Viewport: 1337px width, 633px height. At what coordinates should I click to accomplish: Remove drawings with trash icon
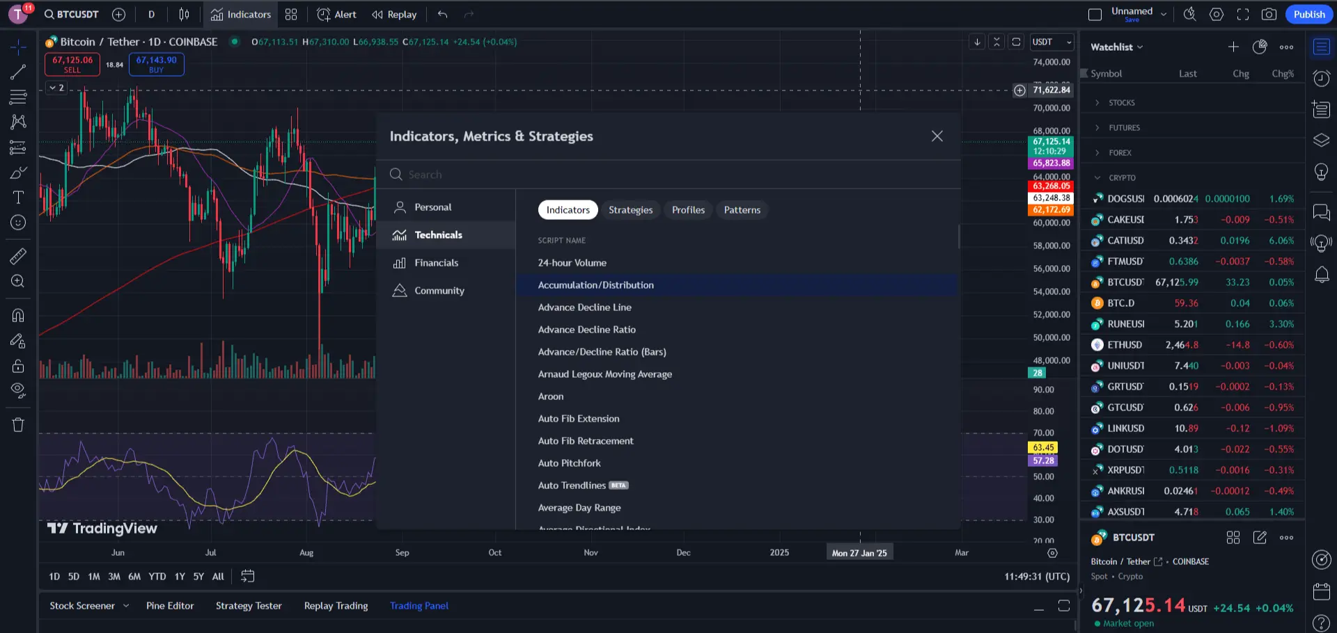[x=18, y=425]
